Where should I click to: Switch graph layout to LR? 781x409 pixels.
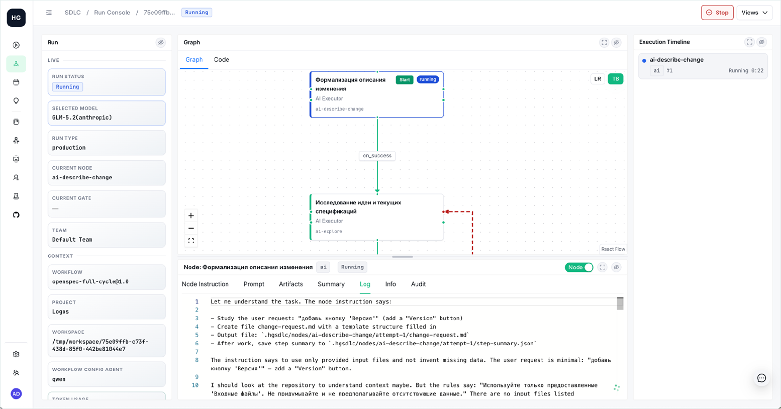pos(598,79)
